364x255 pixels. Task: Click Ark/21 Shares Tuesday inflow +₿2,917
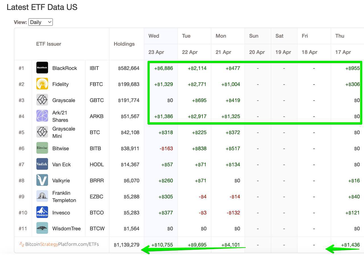(x=197, y=116)
